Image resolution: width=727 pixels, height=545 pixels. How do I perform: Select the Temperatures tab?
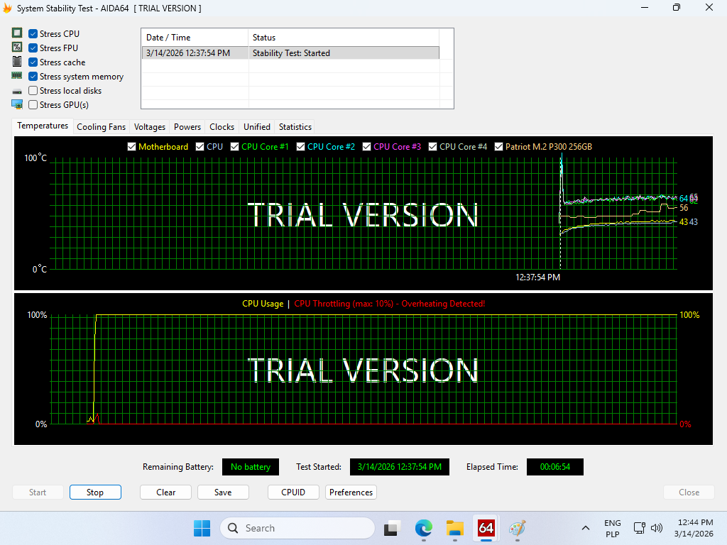43,126
